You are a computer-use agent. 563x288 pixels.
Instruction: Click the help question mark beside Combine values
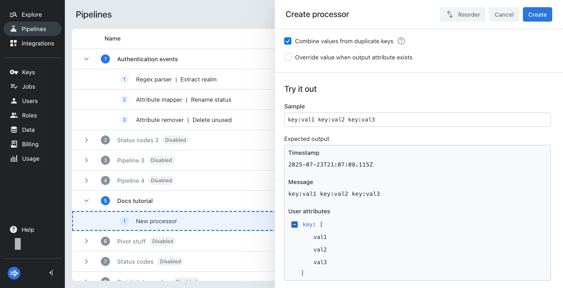tap(401, 41)
